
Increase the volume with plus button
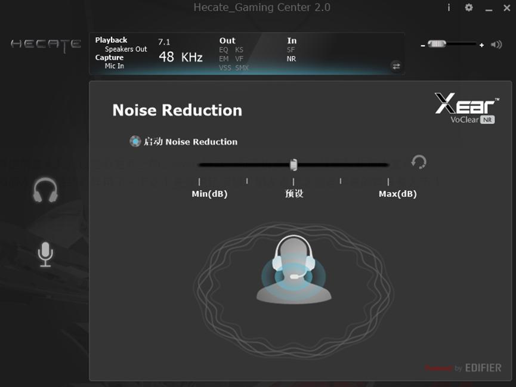[x=482, y=45]
